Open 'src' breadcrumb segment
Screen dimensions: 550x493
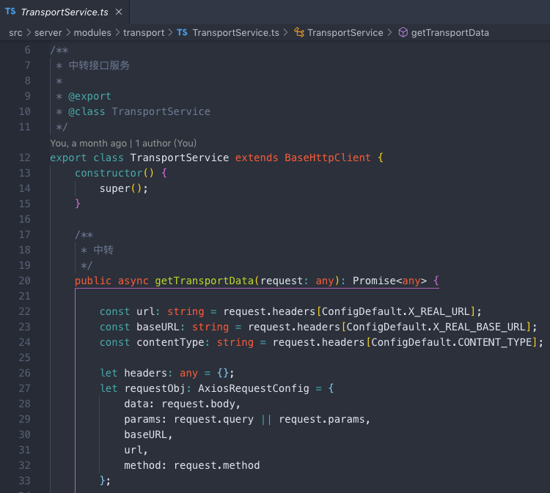click(x=15, y=32)
